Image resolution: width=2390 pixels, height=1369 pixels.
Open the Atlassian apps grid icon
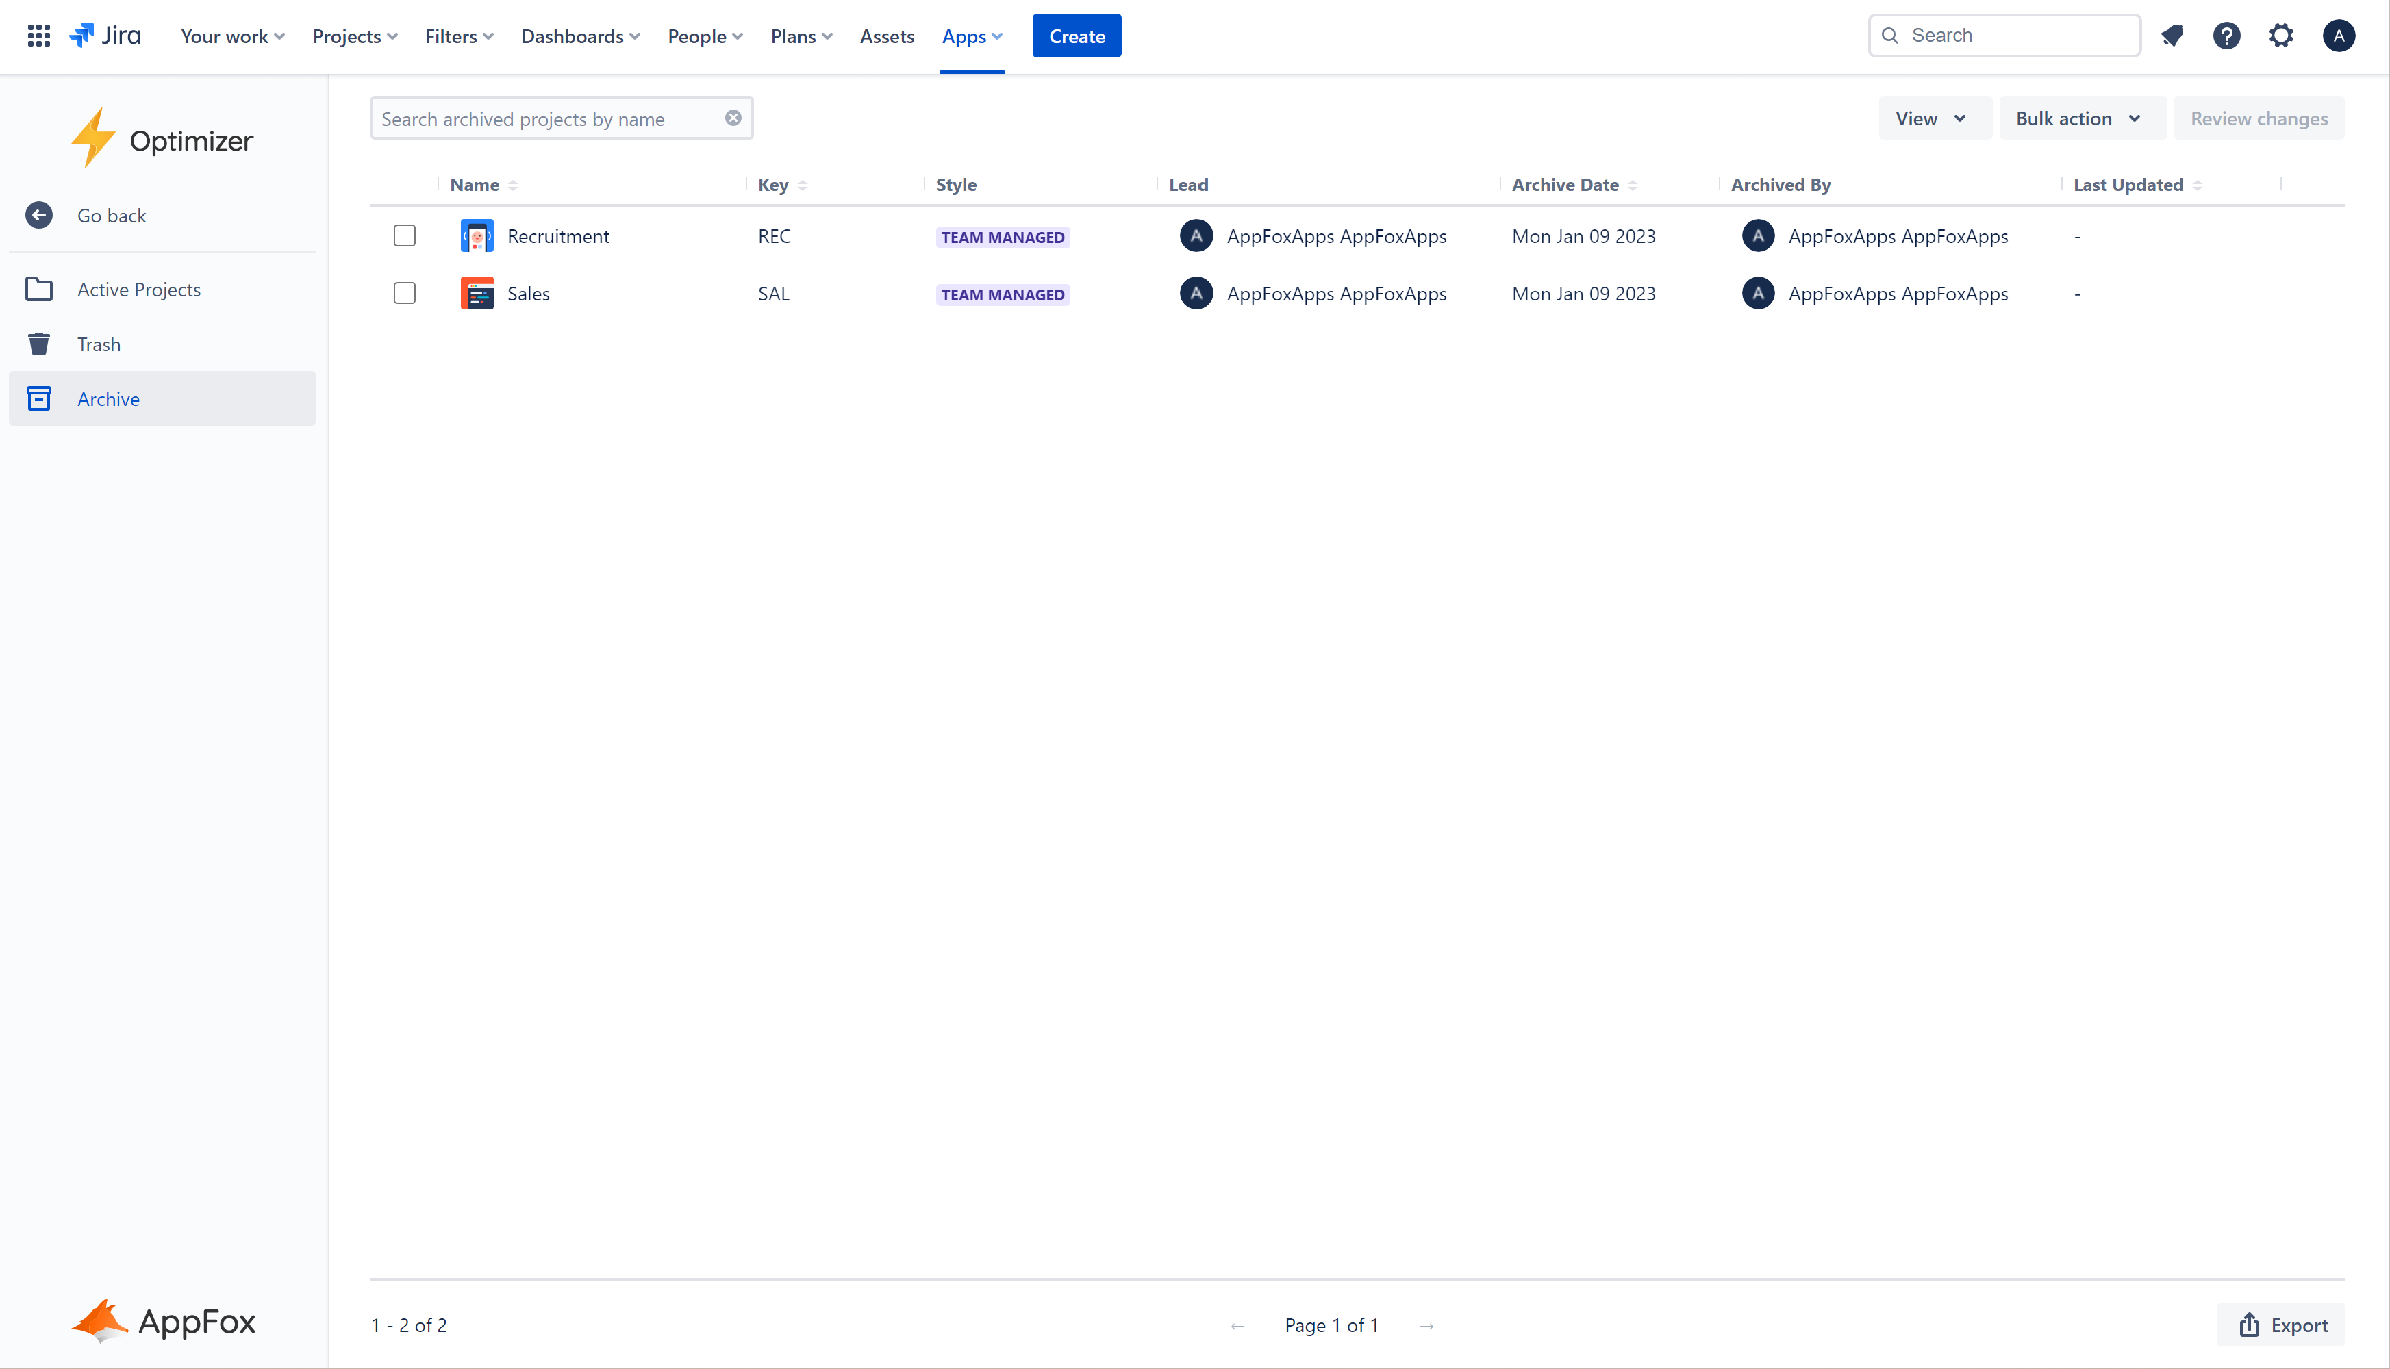point(38,35)
